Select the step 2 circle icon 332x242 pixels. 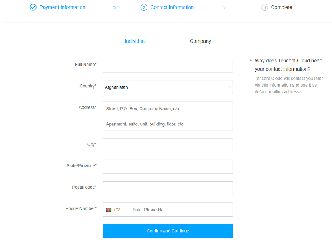[144, 7]
